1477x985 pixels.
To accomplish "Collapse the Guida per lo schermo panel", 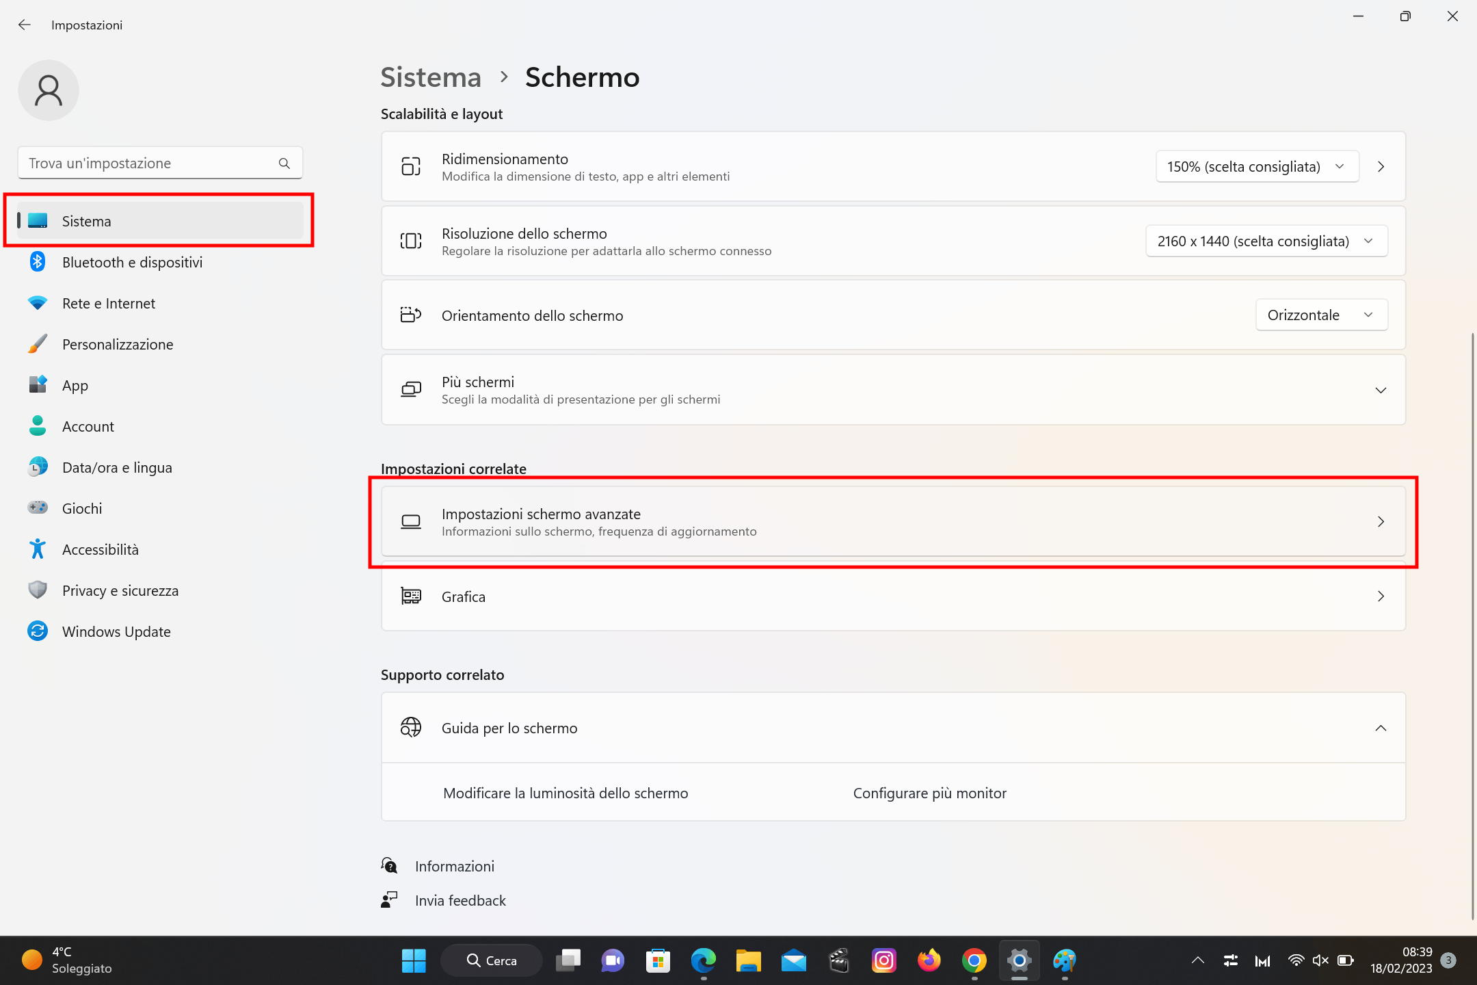I will pos(1381,728).
